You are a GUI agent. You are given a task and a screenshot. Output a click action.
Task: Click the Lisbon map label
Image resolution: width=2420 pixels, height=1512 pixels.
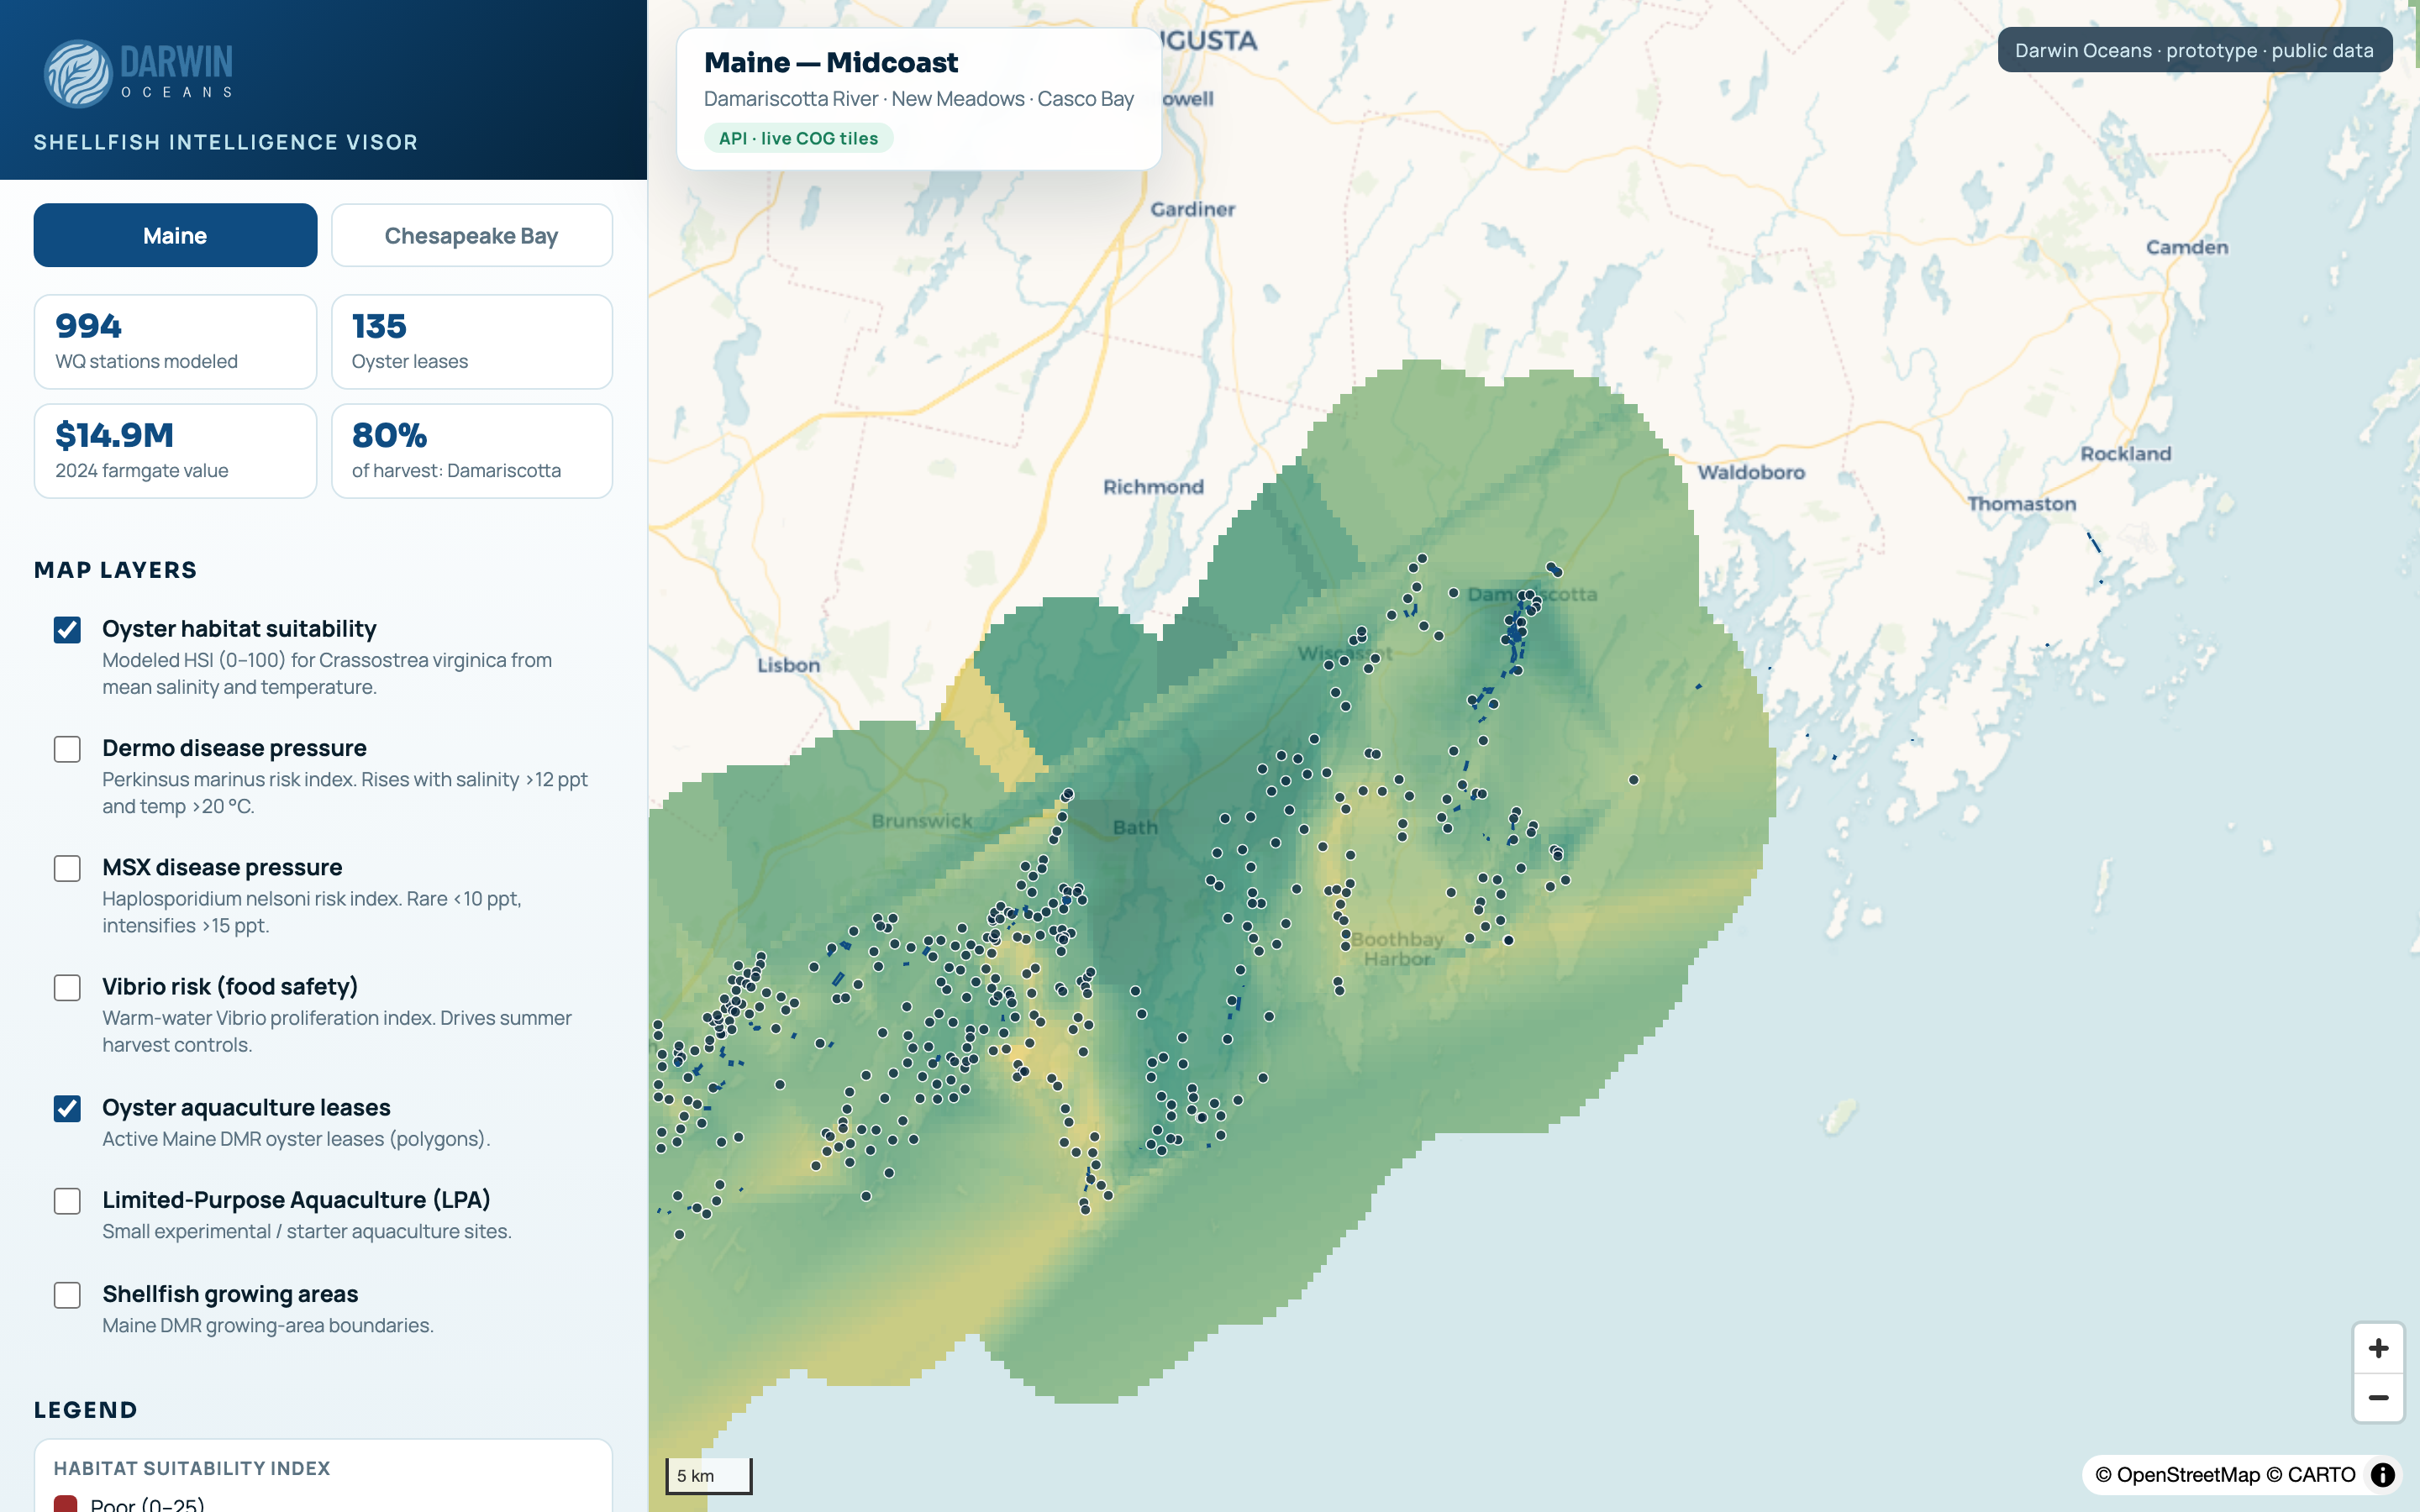click(788, 665)
